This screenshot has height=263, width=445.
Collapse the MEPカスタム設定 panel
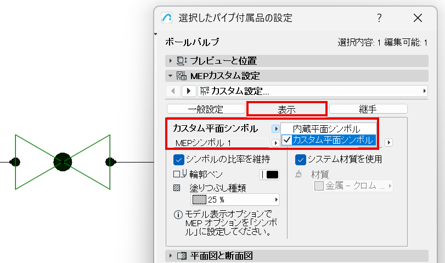(x=170, y=76)
